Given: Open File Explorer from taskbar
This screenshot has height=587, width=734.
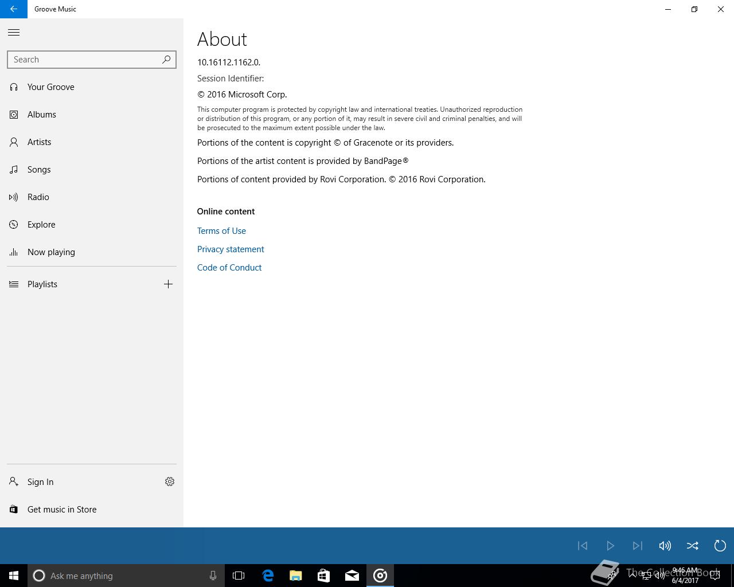Looking at the screenshot, I should [x=295, y=576].
